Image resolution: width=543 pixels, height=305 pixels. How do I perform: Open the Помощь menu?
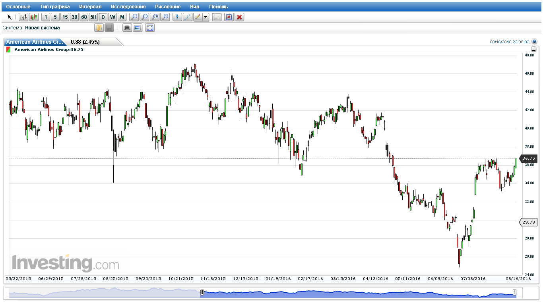[219, 7]
